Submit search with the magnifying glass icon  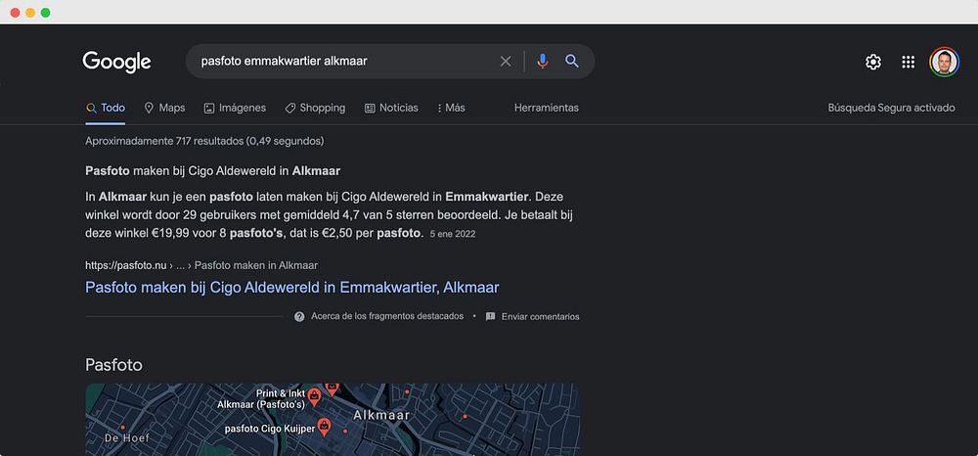[572, 61]
